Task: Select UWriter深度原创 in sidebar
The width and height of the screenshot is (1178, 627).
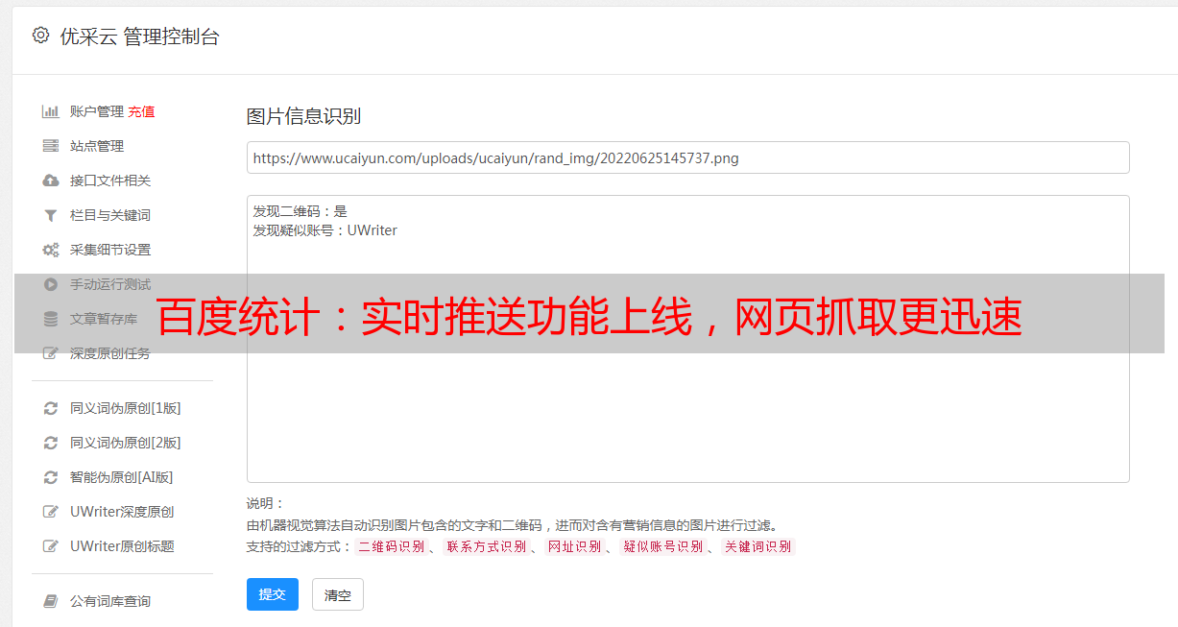Action: point(122,512)
